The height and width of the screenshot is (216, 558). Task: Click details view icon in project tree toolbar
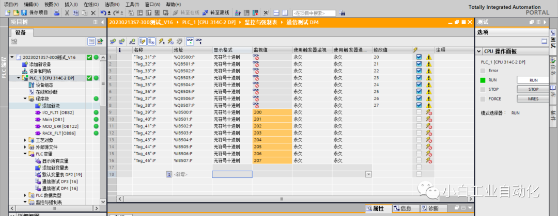point(92,42)
